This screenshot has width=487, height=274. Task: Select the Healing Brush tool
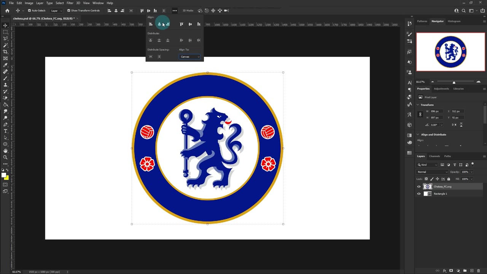coord(5,72)
